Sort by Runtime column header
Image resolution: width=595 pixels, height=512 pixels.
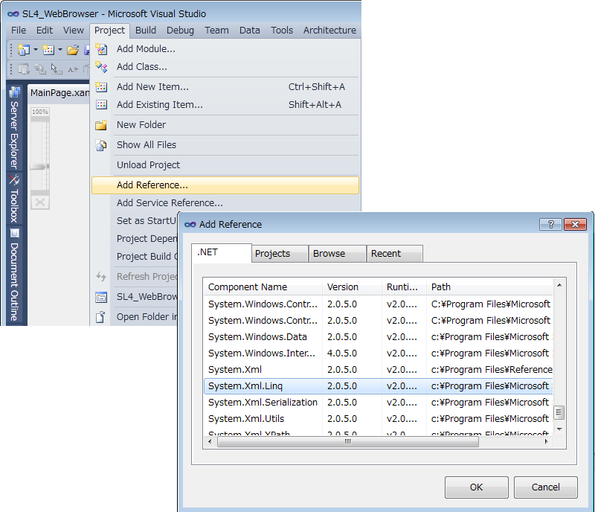click(x=404, y=287)
